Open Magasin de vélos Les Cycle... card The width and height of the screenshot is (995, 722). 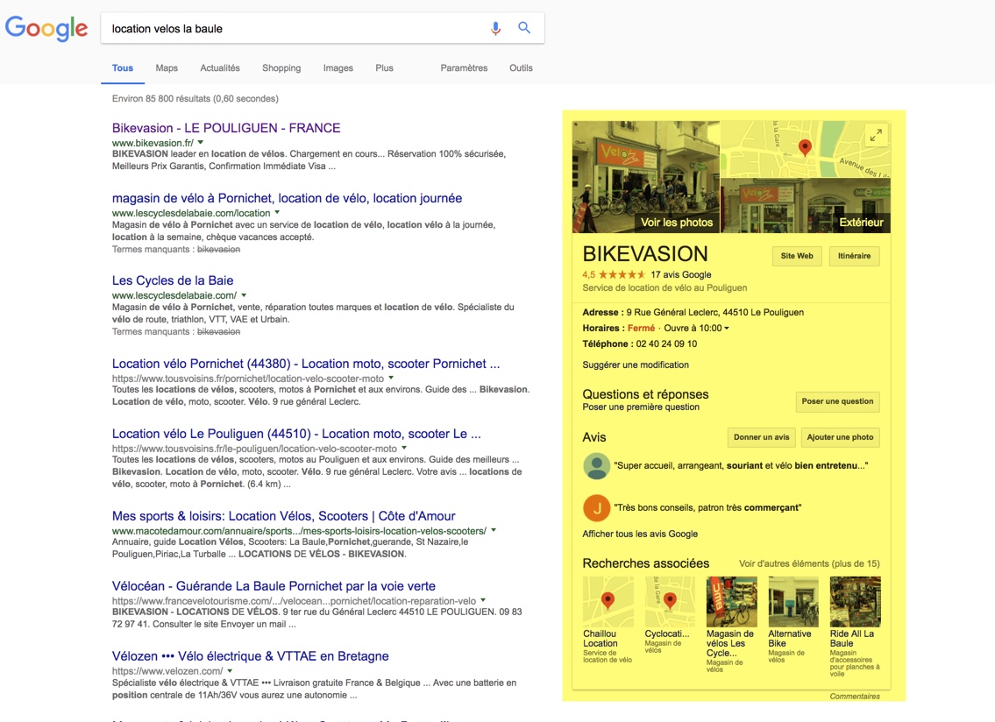[731, 624]
